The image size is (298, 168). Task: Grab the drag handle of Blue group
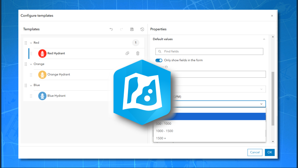(x=26, y=85)
